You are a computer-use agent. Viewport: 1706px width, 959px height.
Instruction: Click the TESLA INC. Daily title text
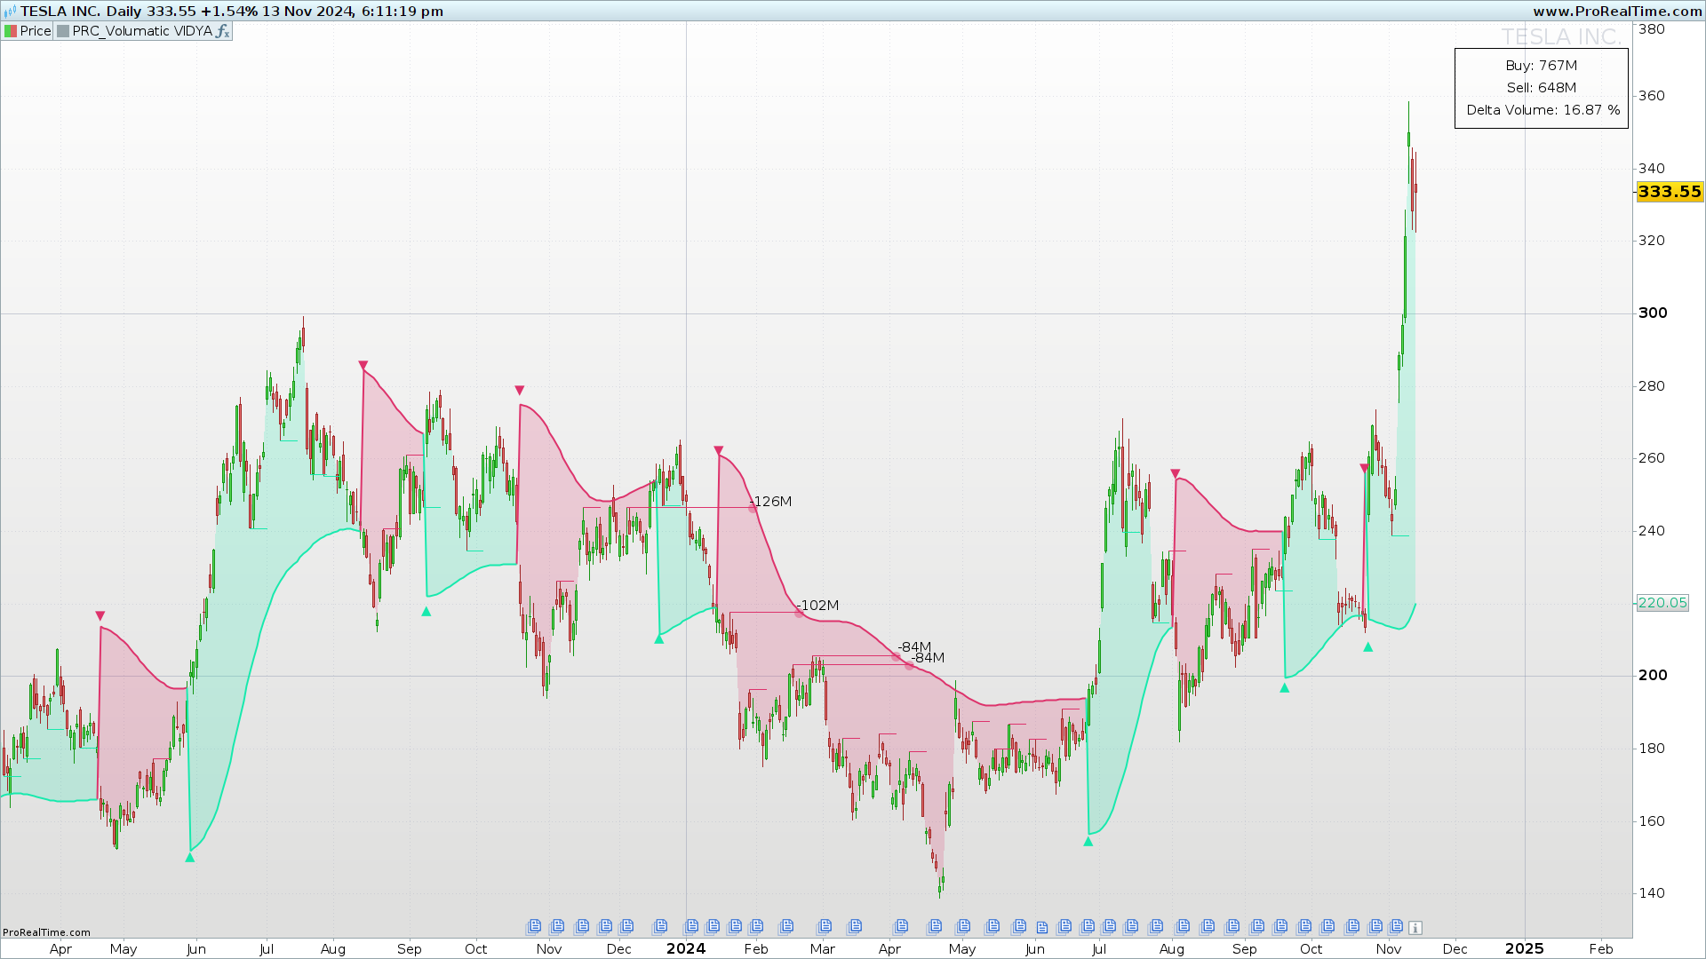pyautogui.click(x=80, y=12)
